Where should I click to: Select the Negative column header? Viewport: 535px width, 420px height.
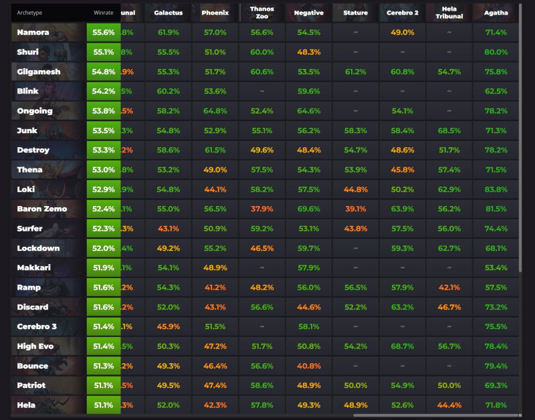pyautogui.click(x=309, y=13)
